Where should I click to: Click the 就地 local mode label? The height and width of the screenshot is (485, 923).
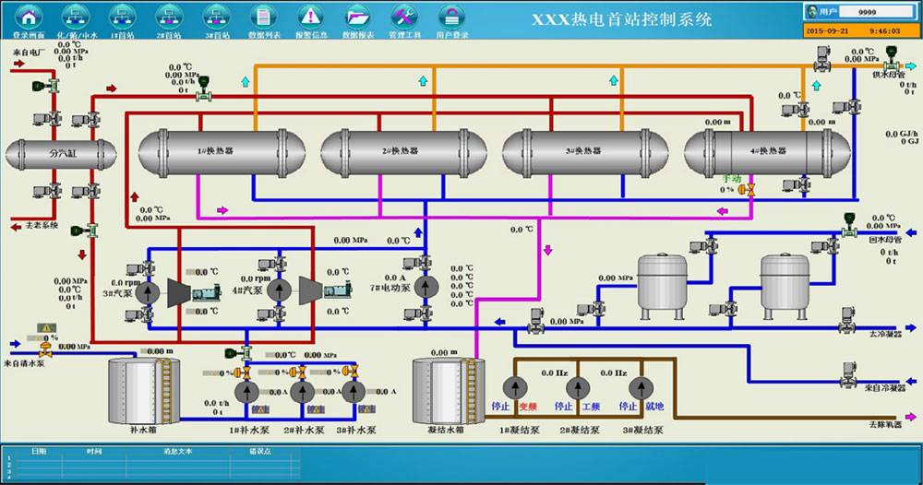654,407
